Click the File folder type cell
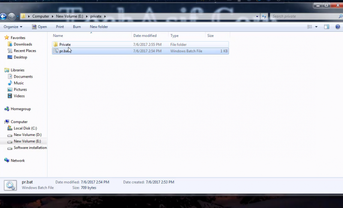 (178, 45)
